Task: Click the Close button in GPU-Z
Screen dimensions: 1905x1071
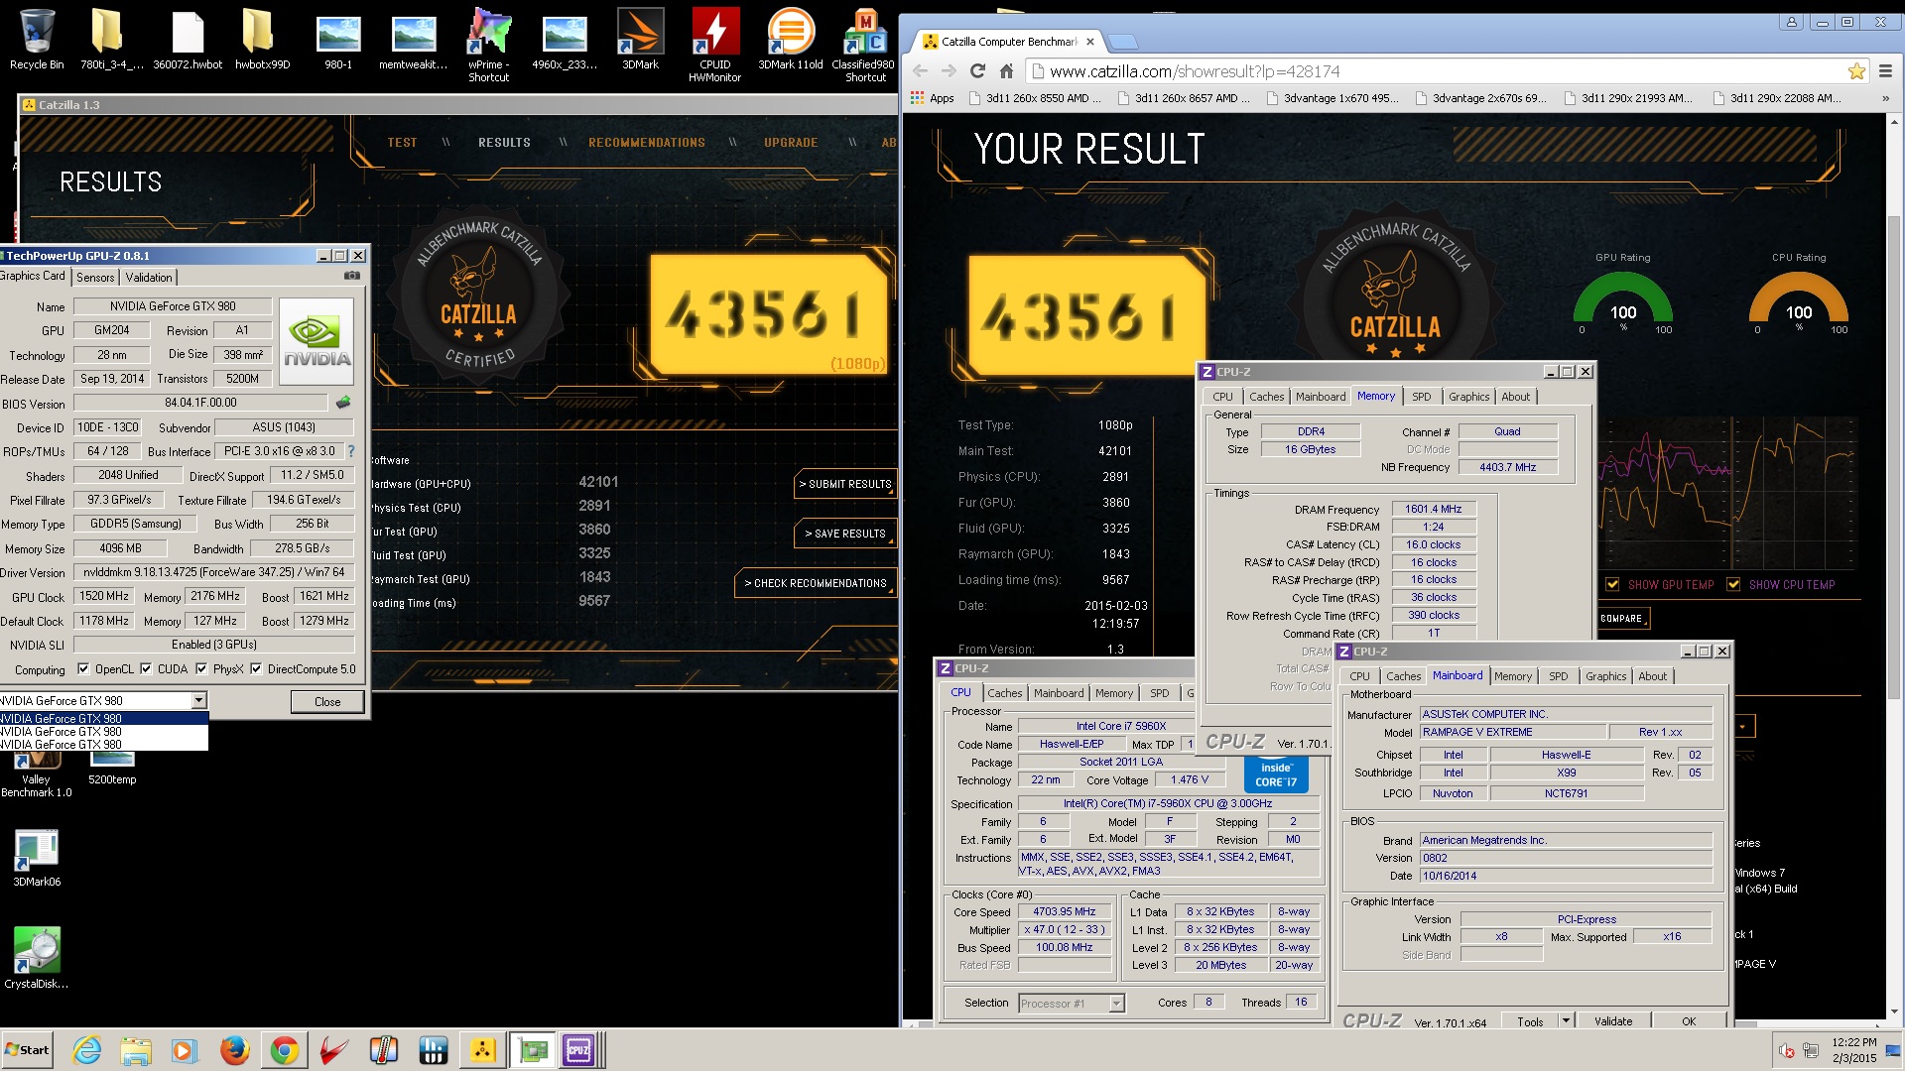Action: coord(327,702)
